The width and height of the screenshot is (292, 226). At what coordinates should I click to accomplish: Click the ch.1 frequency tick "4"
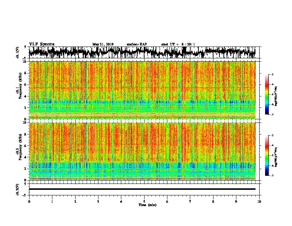point(25,96)
